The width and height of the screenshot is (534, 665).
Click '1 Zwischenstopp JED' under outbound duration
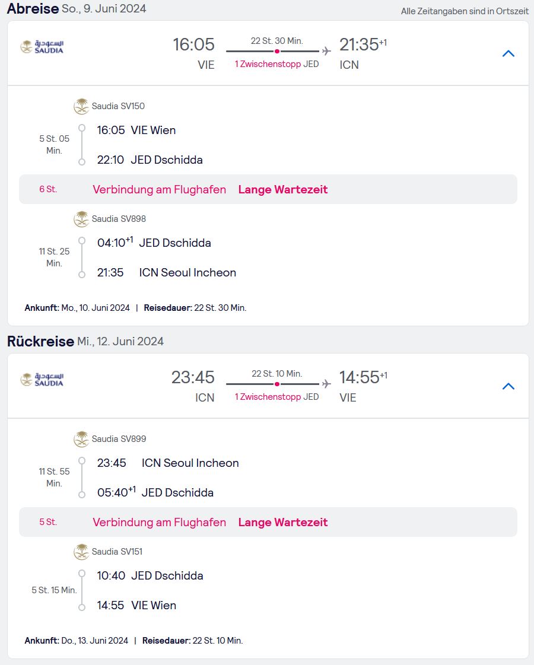(277, 64)
